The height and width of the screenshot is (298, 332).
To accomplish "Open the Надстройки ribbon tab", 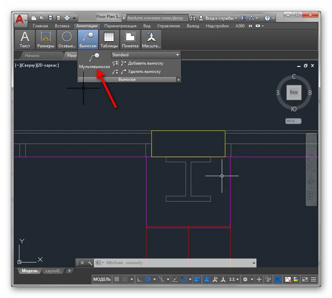I will pyautogui.click(x=217, y=26).
